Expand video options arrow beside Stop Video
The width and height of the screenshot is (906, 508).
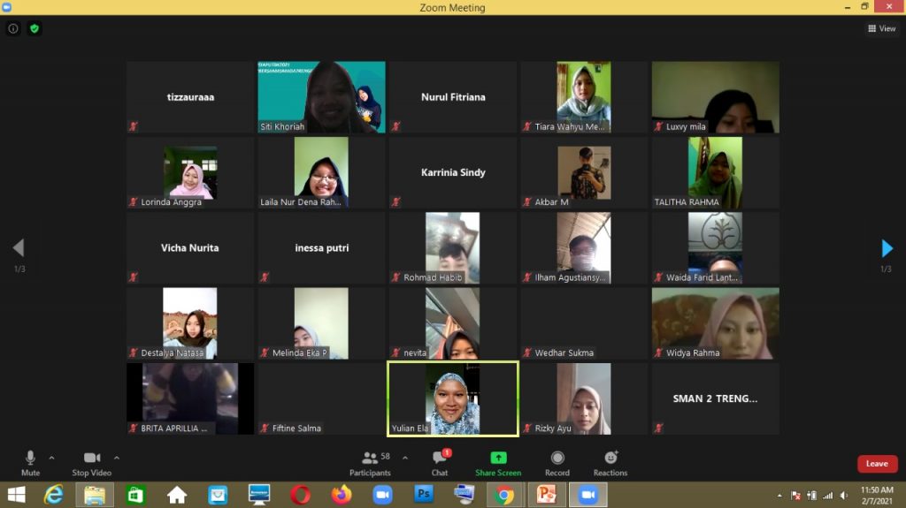[117, 458]
